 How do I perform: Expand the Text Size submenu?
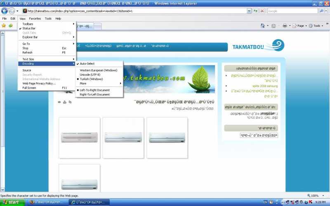pos(47,59)
